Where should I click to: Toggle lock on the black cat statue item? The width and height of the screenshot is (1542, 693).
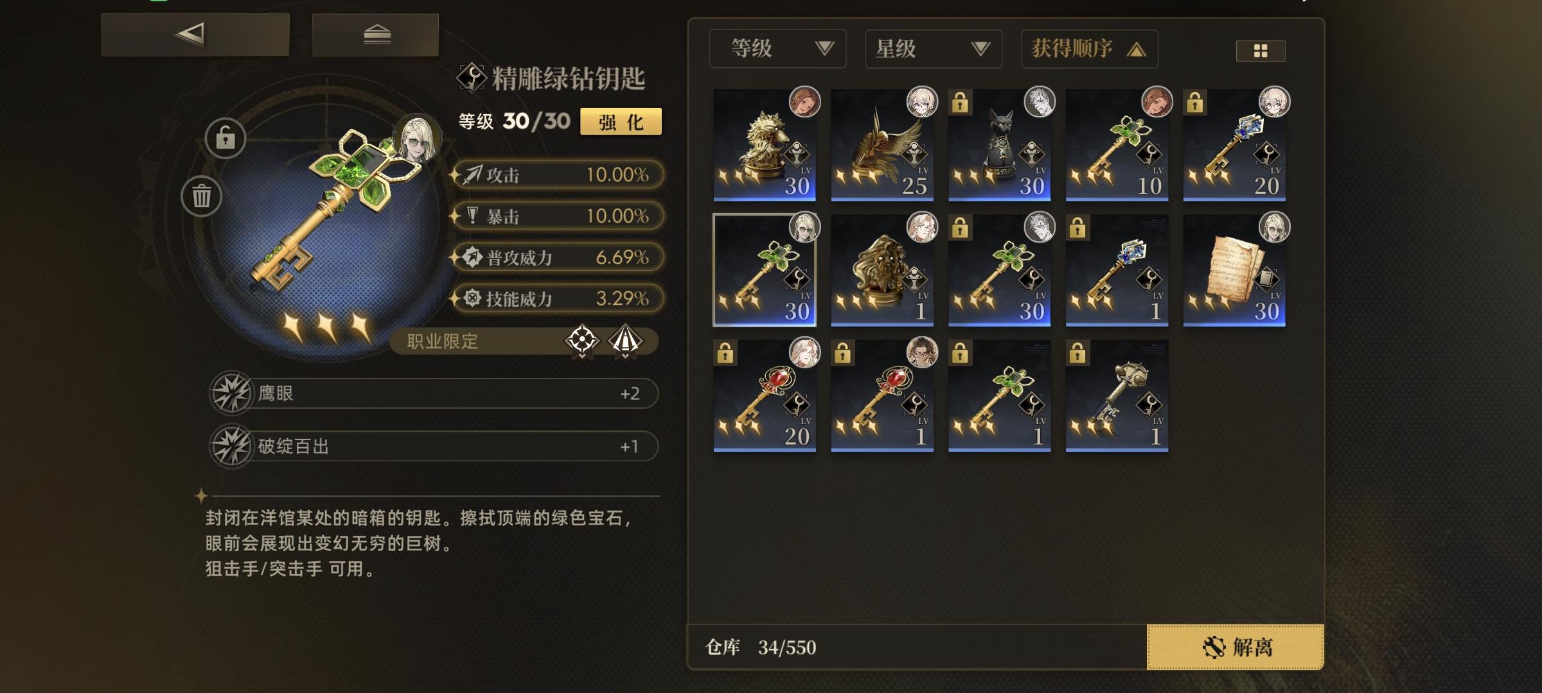click(960, 103)
